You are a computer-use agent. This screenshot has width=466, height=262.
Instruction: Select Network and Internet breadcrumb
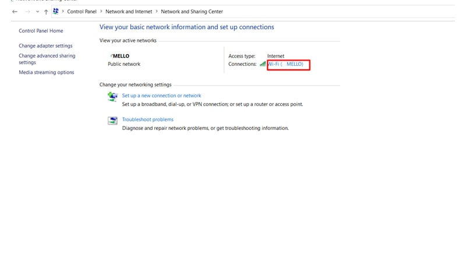click(x=129, y=12)
